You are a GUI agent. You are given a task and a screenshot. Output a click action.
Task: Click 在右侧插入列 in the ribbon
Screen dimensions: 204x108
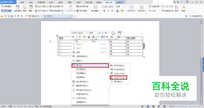(x=56, y=11)
